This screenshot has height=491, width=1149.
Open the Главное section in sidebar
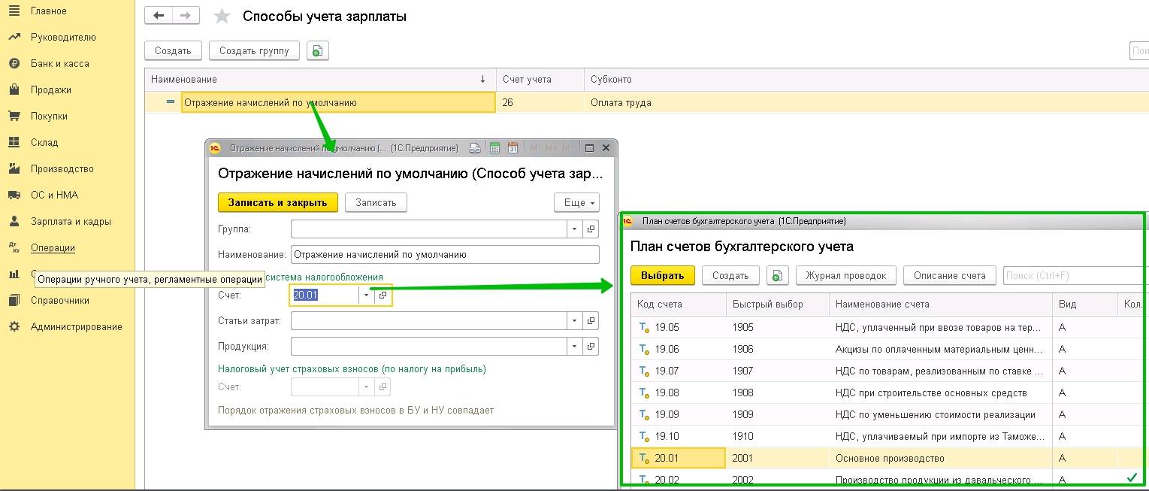tap(48, 11)
